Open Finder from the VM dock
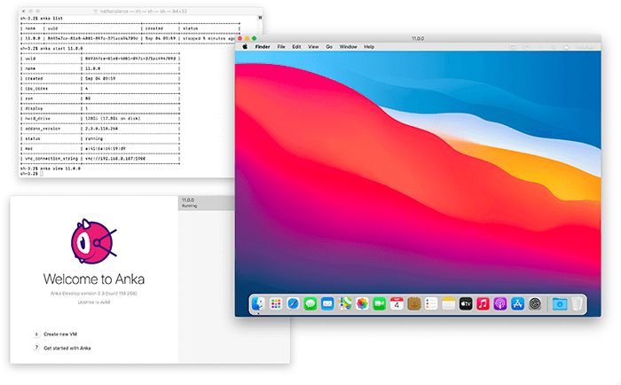This screenshot has width=621, height=385. coord(258,303)
